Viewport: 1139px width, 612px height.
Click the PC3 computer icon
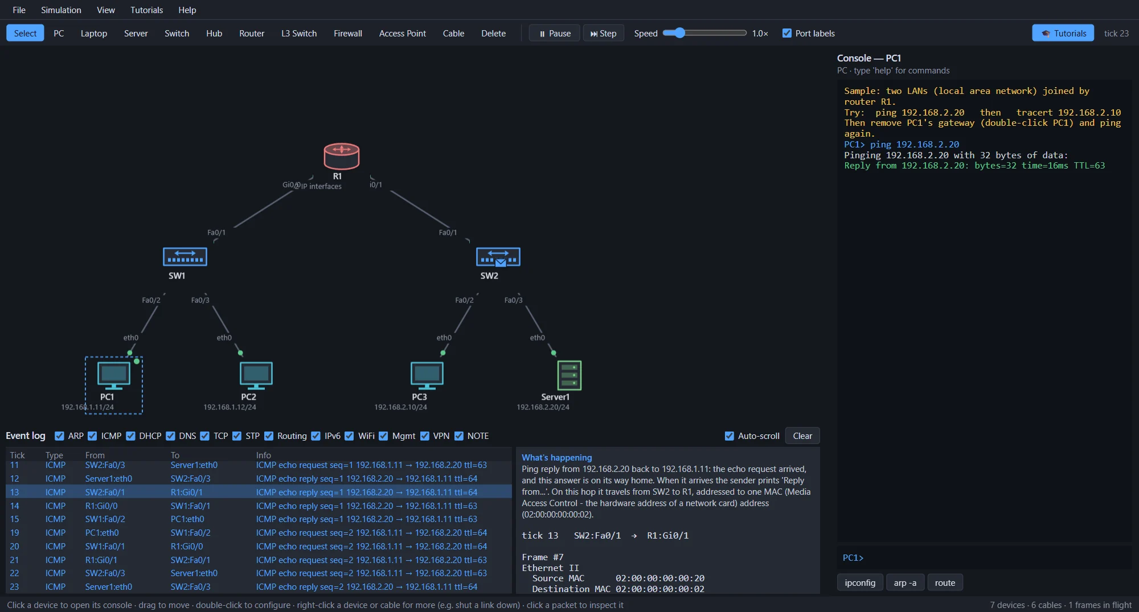coord(427,376)
